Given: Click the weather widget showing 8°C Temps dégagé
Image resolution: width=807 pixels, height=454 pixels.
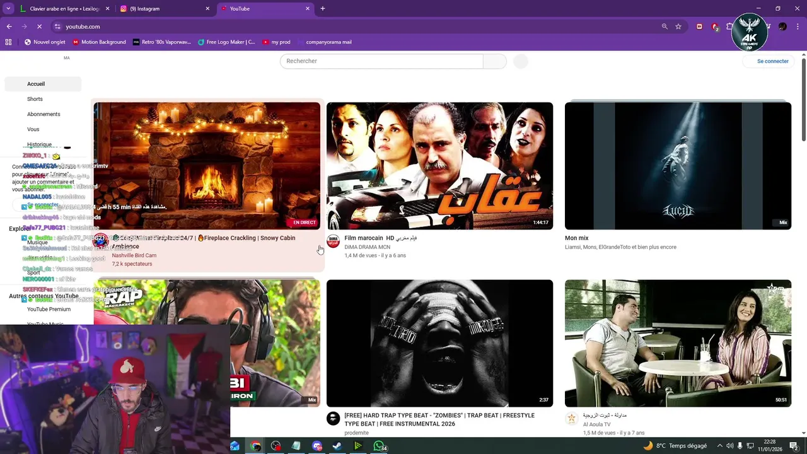Looking at the screenshot, I should tap(675, 446).
